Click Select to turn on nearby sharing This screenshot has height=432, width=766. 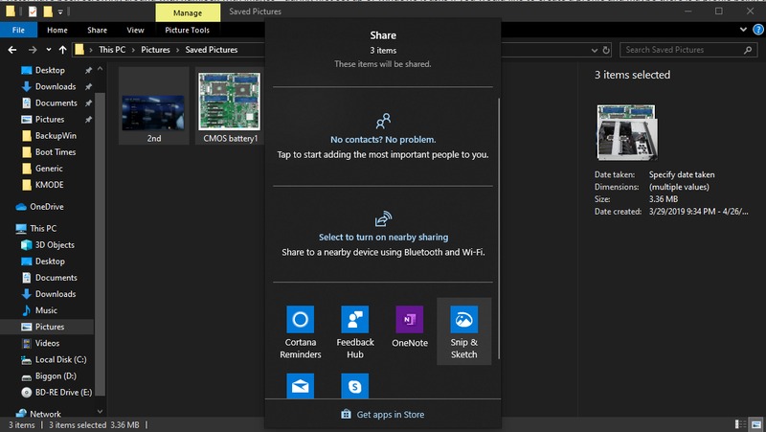[383, 237]
